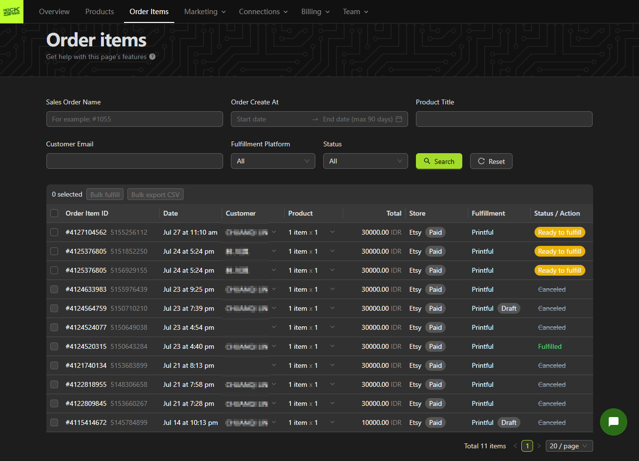Screen dimensions: 639x461
Task: Click order ID #4122809845
Action: click(x=86, y=403)
